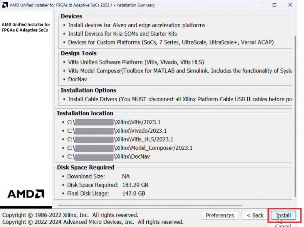This screenshot has width=304, height=227.
Task: Close the AMD Unified Installer window
Action: pos(290,5)
